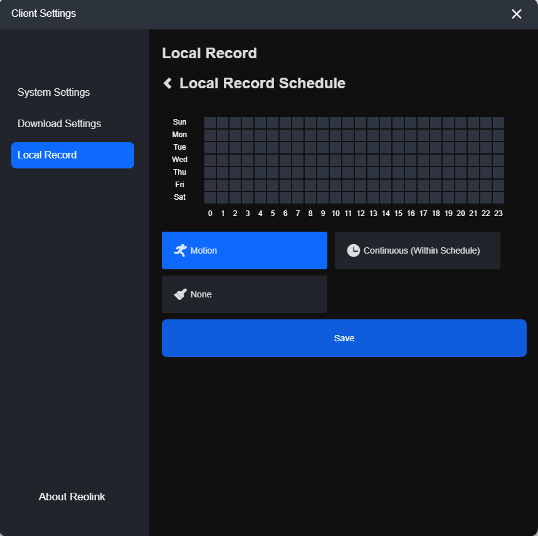Toggle the Friday cell at hour 18
This screenshot has width=538, height=536.
436,185
